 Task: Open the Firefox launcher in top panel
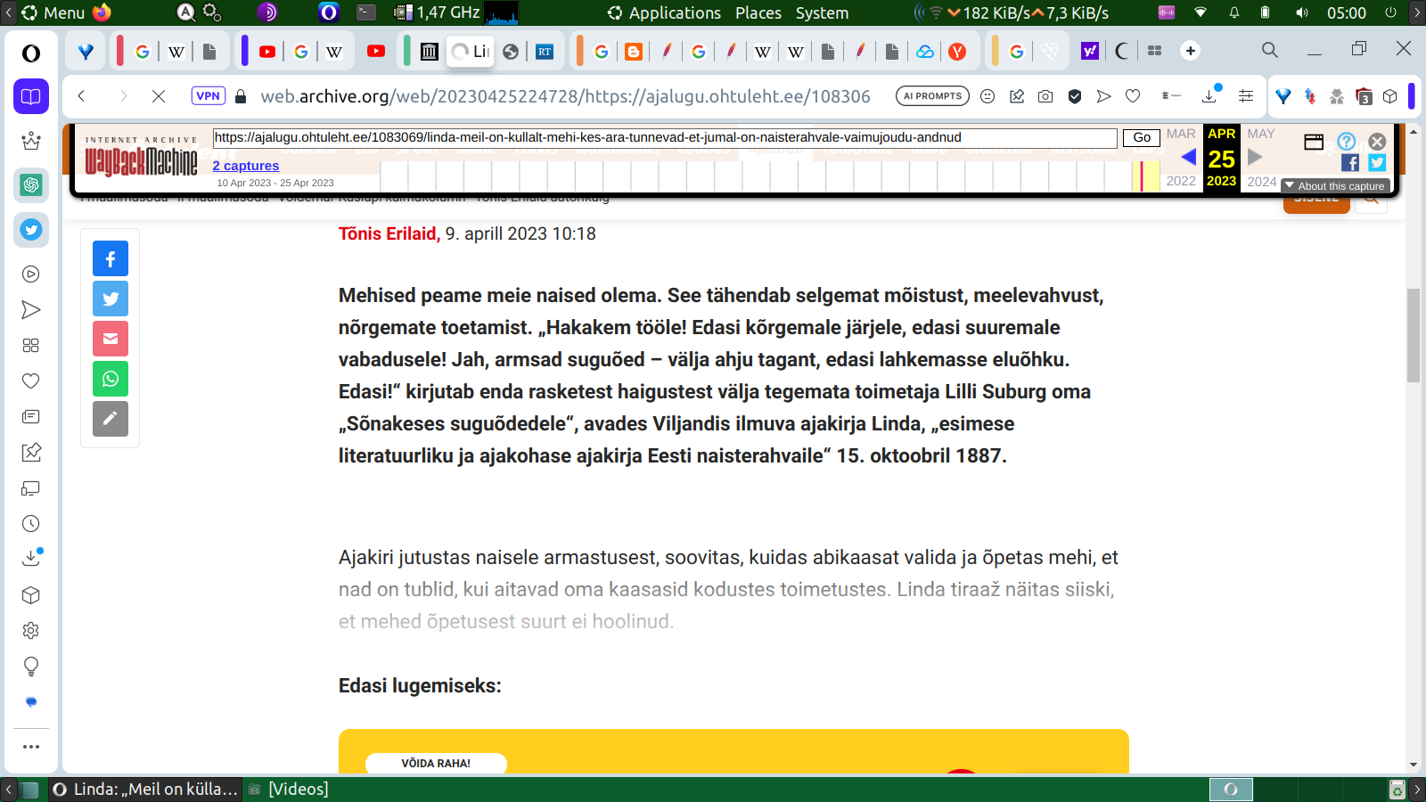click(102, 12)
